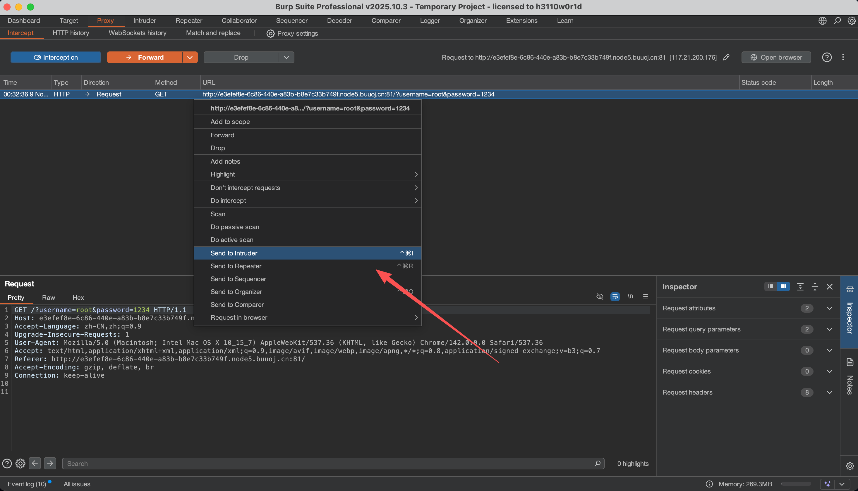Image resolution: width=858 pixels, height=491 pixels.
Task: Click the orange Forward button
Action: 145,57
